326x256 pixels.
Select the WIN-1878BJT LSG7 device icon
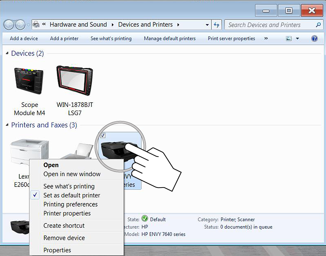[75, 80]
